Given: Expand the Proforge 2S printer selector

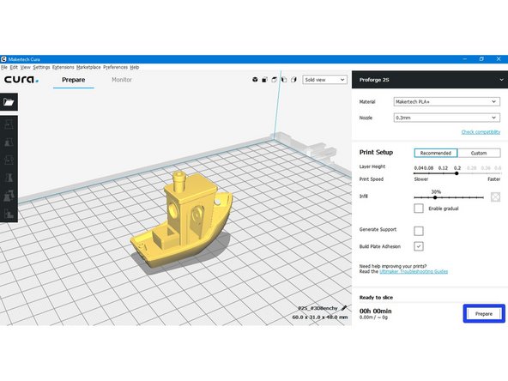Looking at the screenshot, I should point(430,80).
